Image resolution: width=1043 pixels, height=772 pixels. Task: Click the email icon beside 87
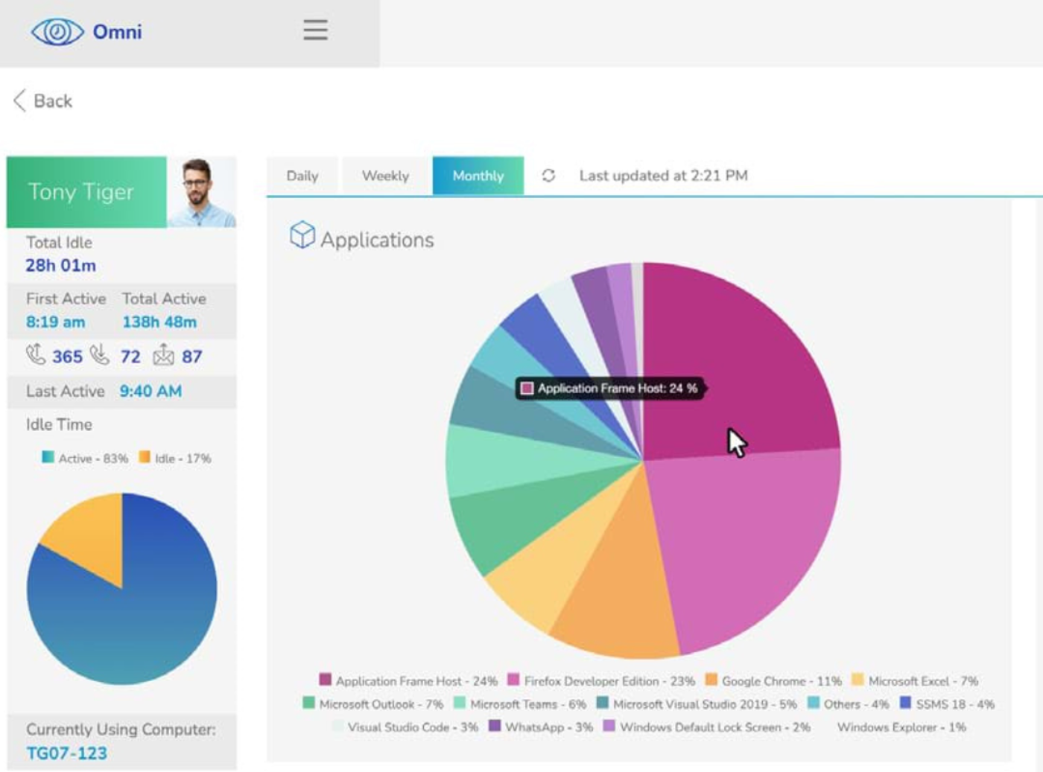(x=163, y=355)
